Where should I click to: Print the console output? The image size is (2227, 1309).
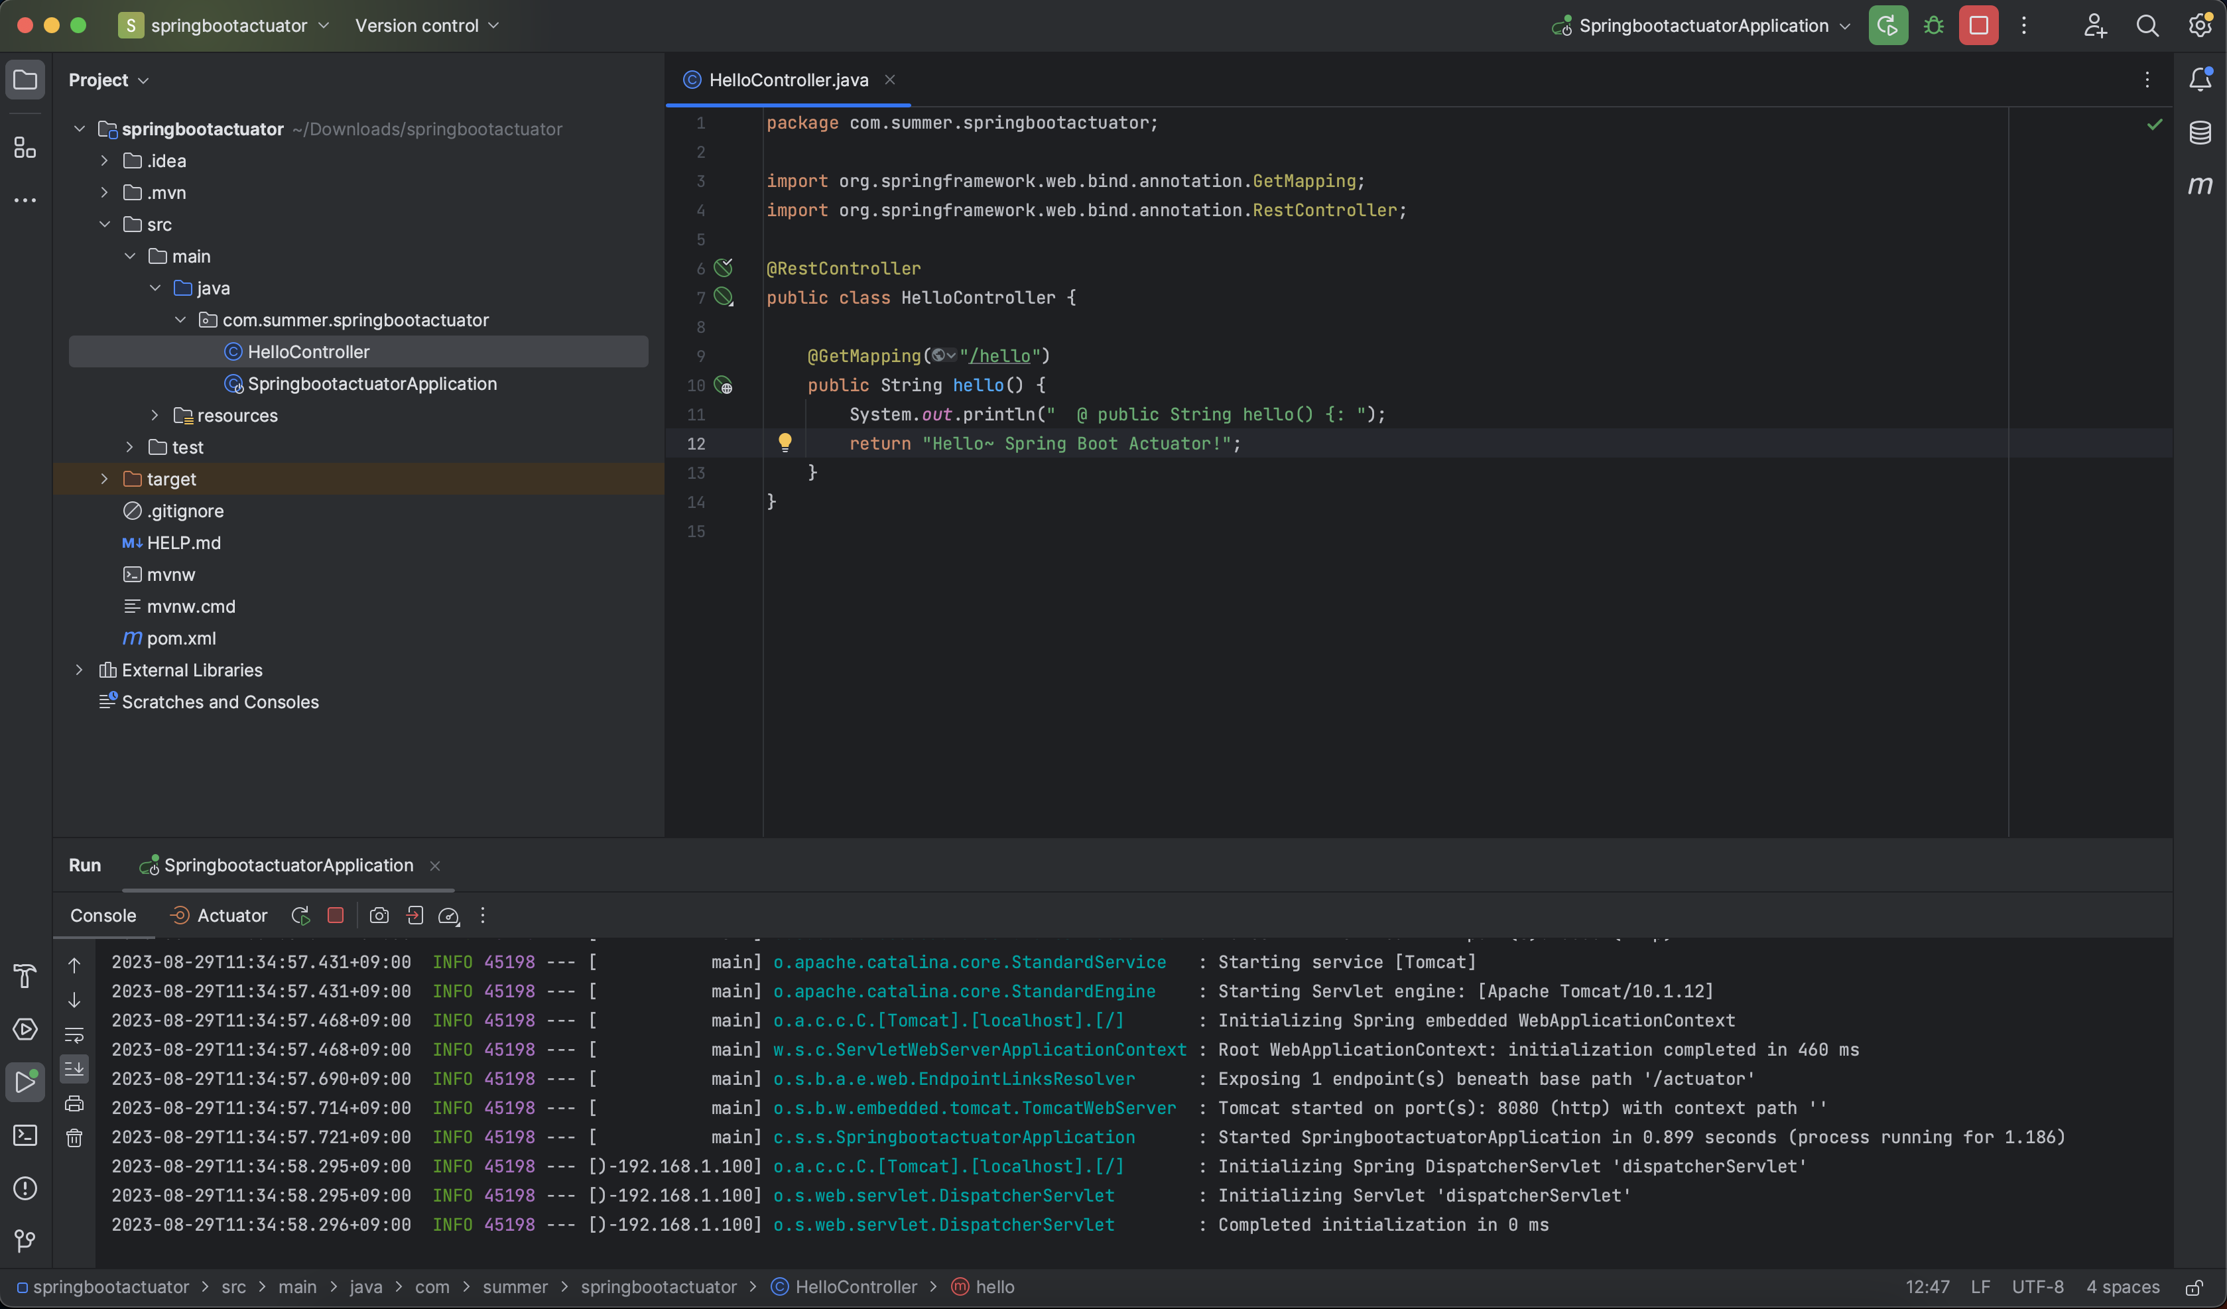coord(74,1104)
